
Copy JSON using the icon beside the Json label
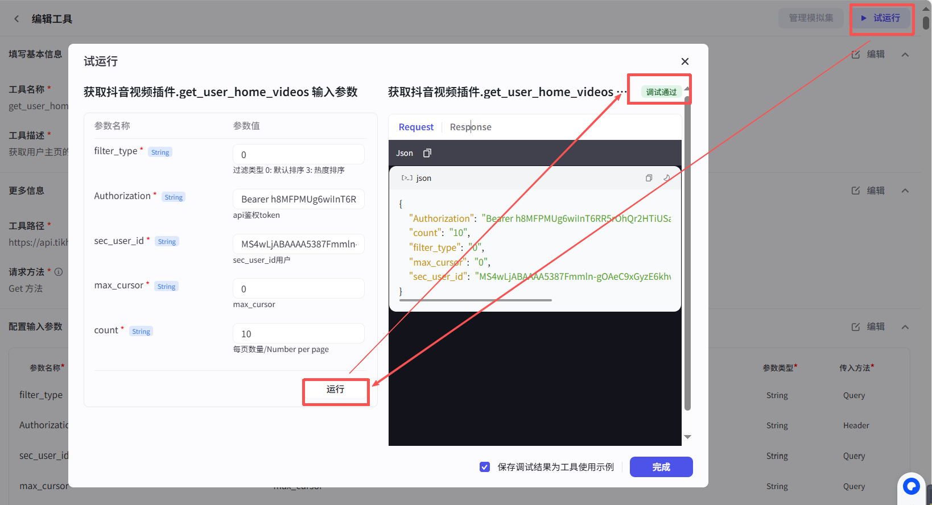click(427, 153)
